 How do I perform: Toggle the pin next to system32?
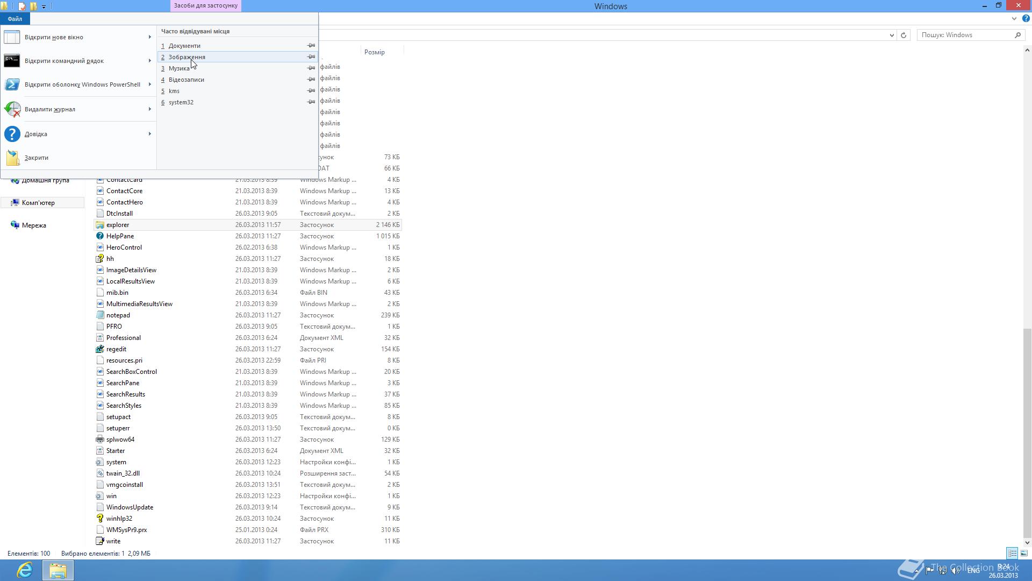(x=311, y=102)
